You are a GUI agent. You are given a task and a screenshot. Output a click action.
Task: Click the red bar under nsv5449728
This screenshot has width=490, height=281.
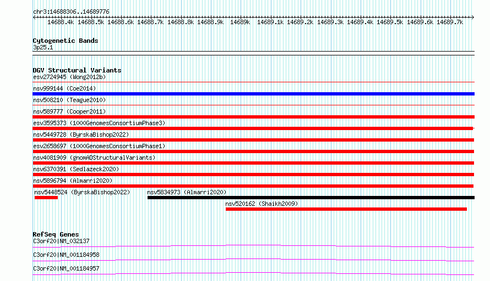[x=253, y=140]
